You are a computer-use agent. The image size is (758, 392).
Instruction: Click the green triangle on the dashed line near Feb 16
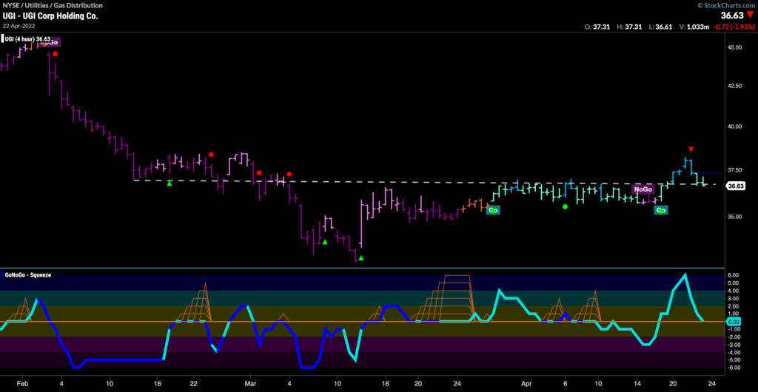point(170,183)
